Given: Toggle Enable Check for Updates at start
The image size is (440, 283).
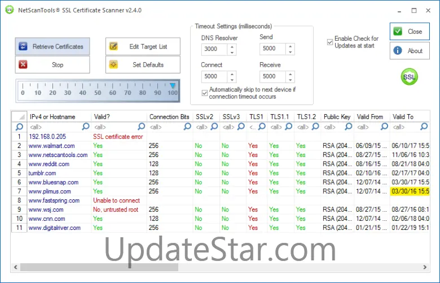Looking at the screenshot, I should coord(330,42).
